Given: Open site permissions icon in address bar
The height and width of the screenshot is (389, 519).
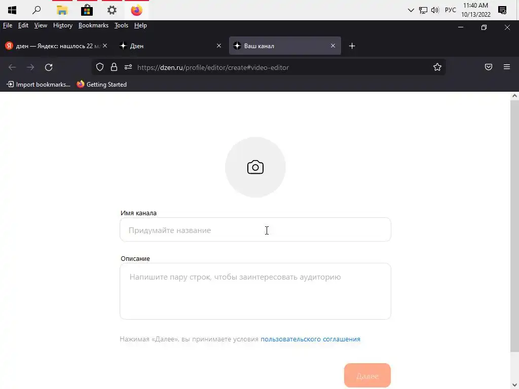Looking at the screenshot, I should tap(128, 67).
